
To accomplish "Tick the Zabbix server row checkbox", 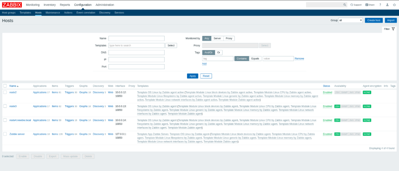I will click(5, 134).
